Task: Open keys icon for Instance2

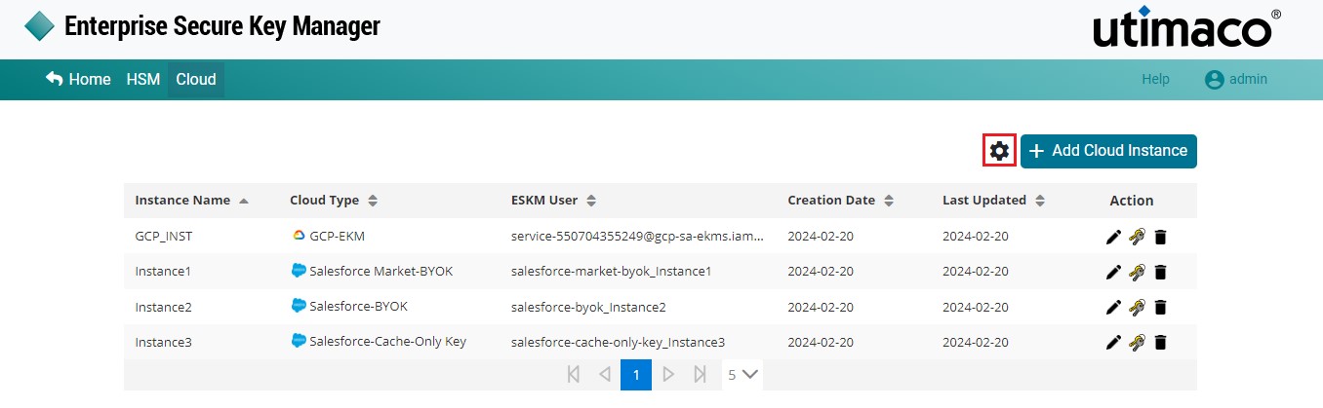Action: coord(1137,307)
